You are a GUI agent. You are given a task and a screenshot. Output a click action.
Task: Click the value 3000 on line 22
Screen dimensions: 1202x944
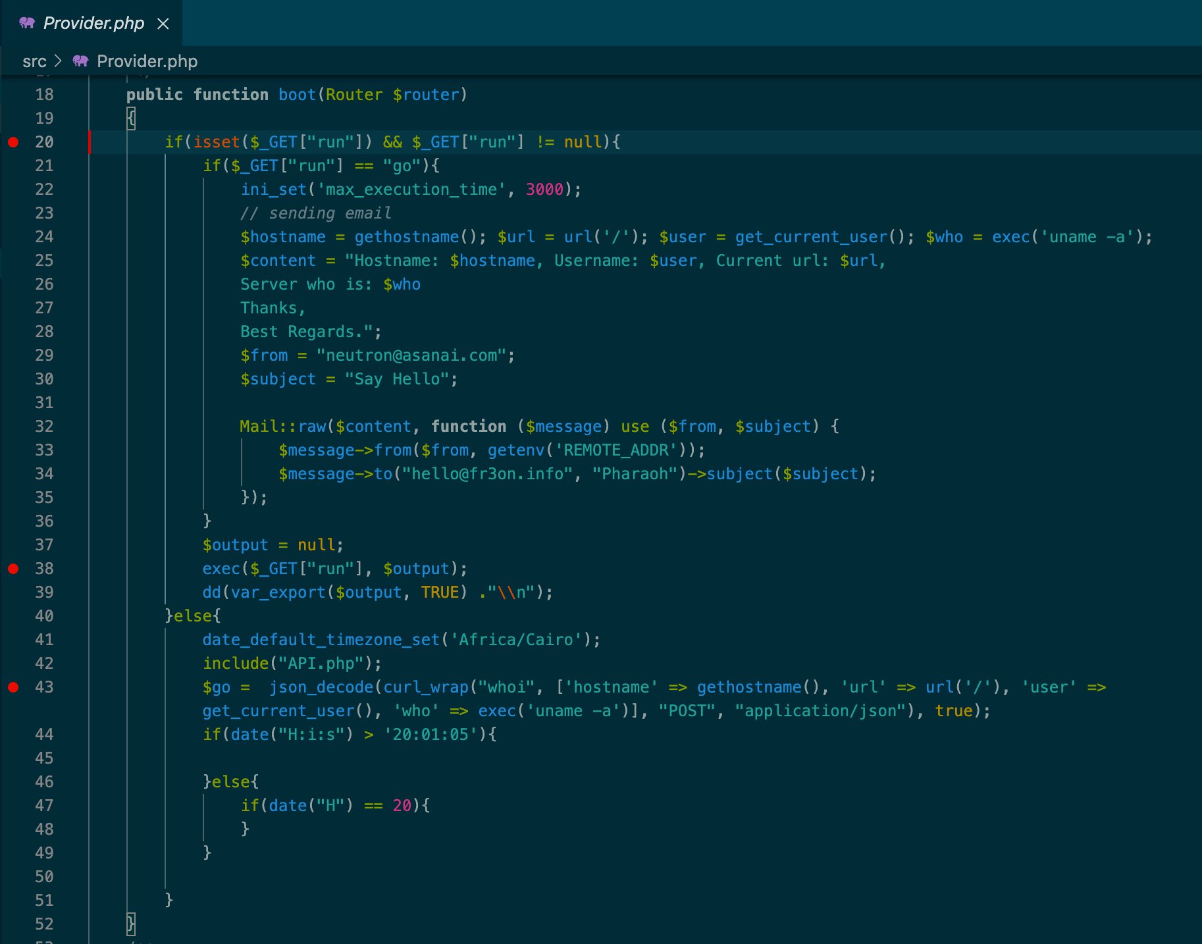pos(545,190)
